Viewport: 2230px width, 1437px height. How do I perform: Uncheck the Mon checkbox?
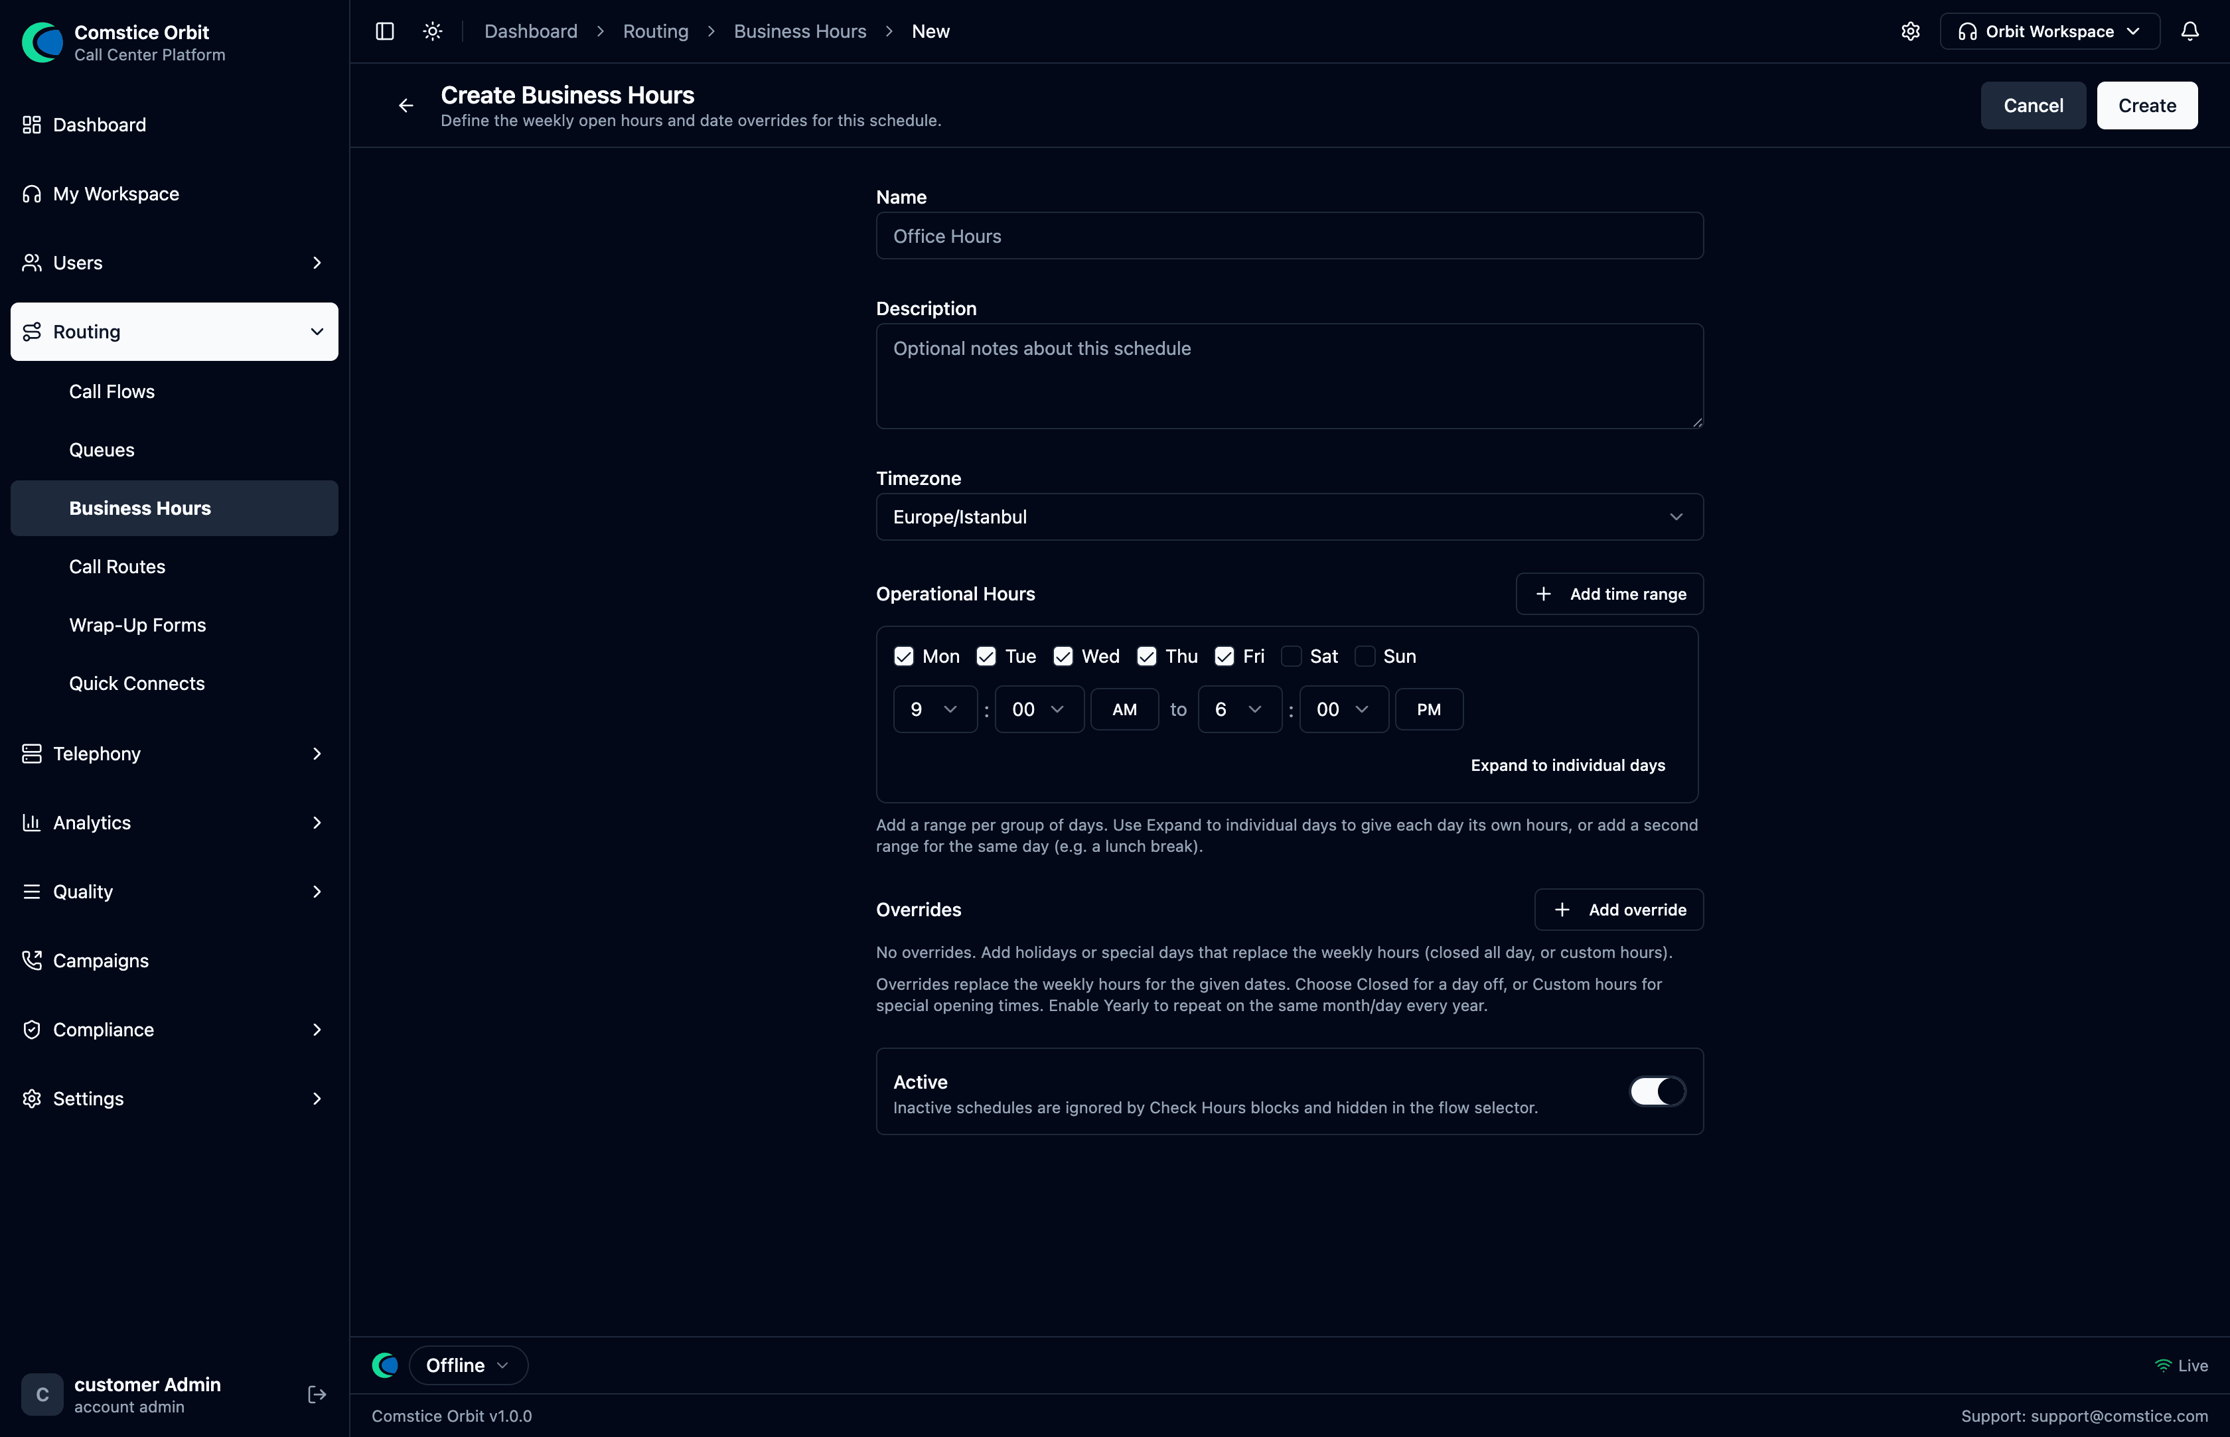tap(903, 656)
